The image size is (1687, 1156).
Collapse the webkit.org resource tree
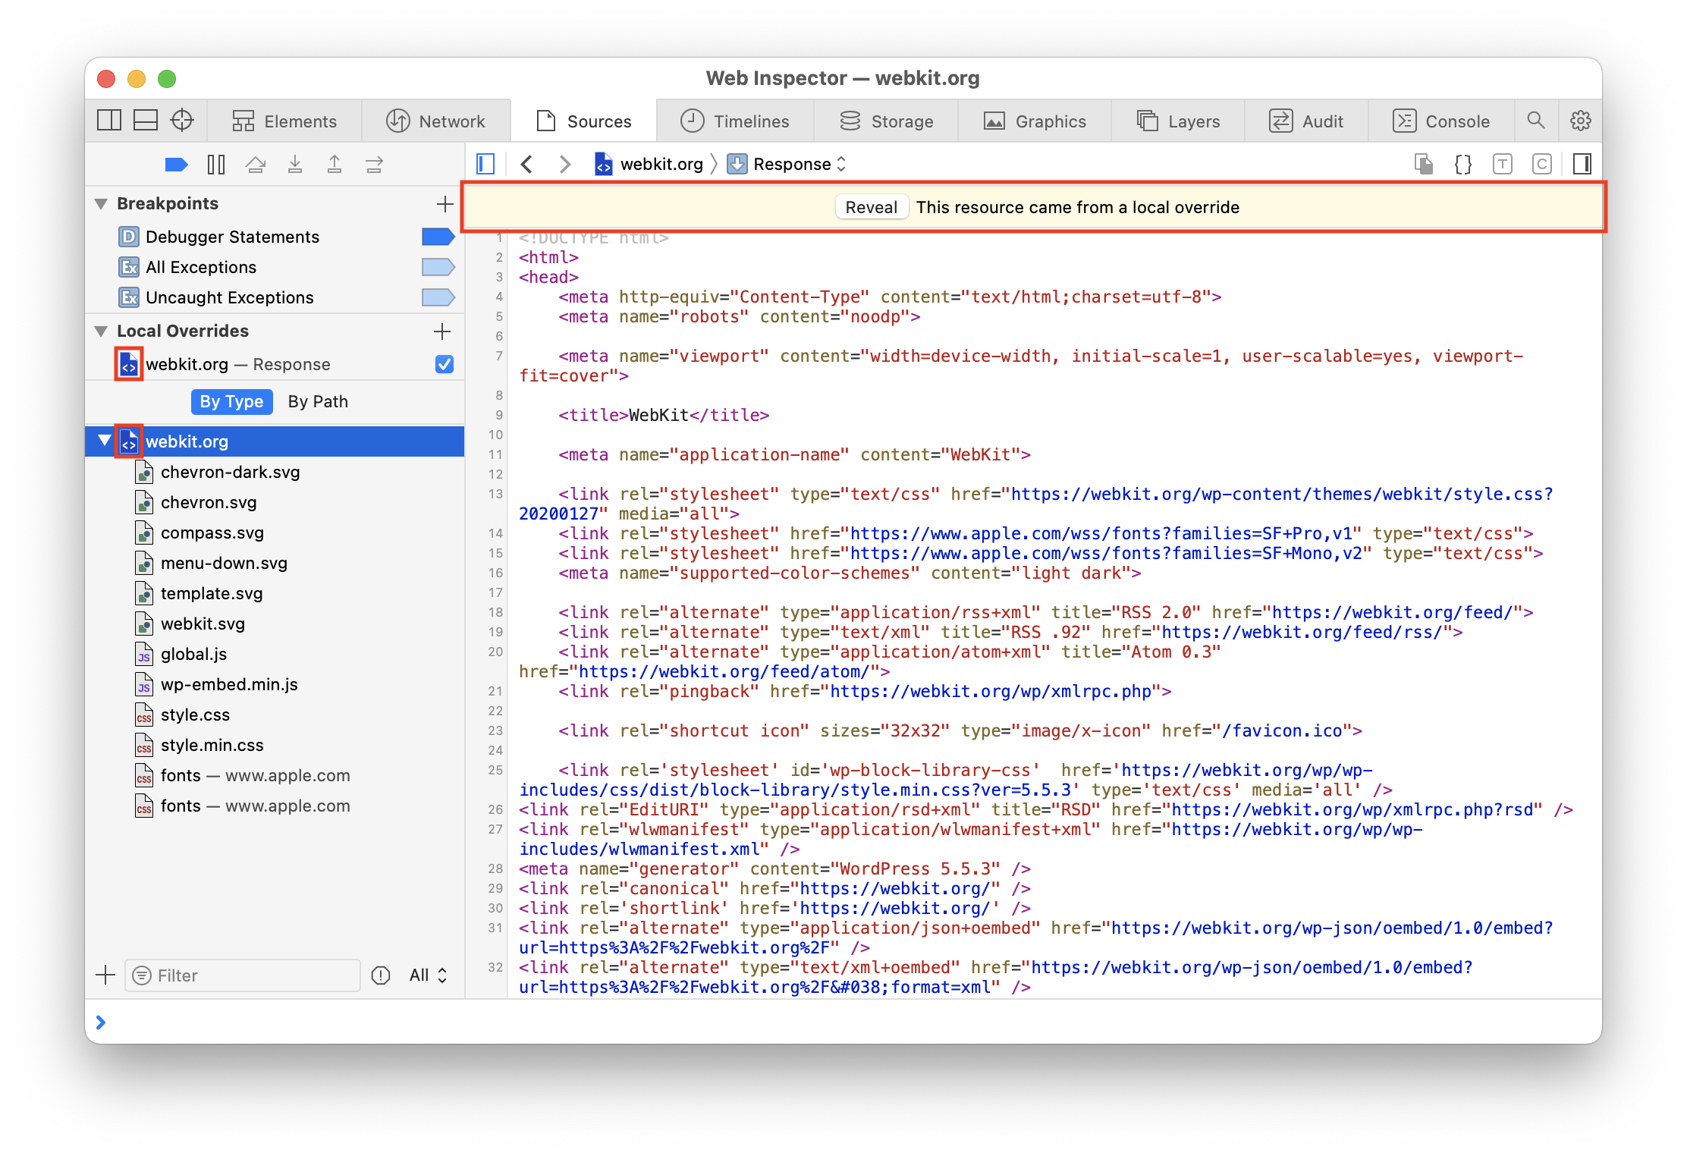[104, 441]
